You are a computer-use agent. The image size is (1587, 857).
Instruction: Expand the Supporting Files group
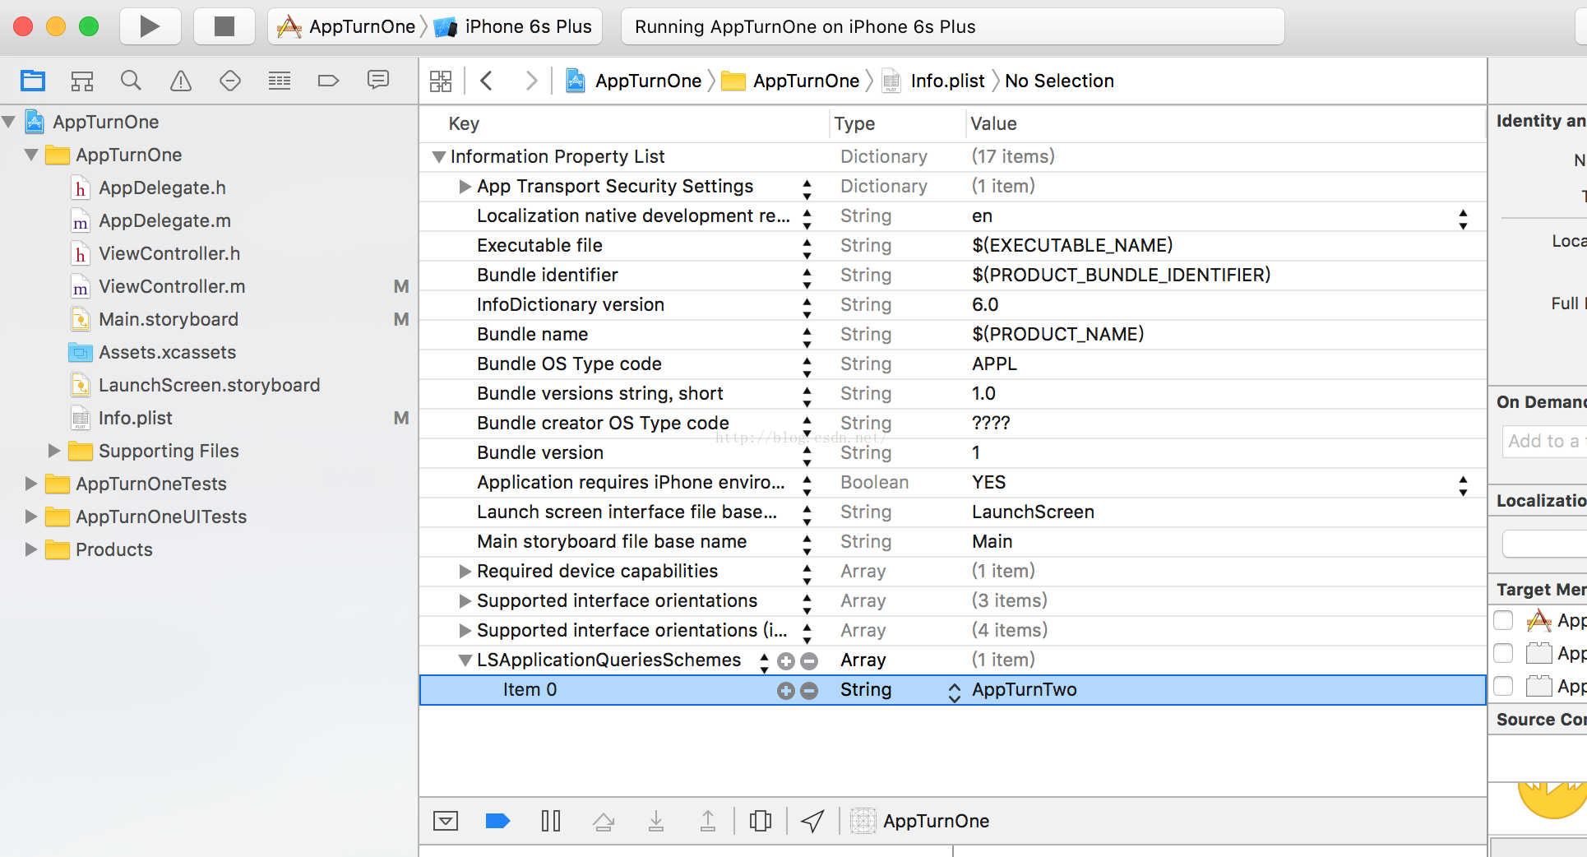(x=54, y=451)
